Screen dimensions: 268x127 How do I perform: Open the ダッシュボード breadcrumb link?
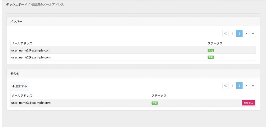pyautogui.click(x=16, y=5)
